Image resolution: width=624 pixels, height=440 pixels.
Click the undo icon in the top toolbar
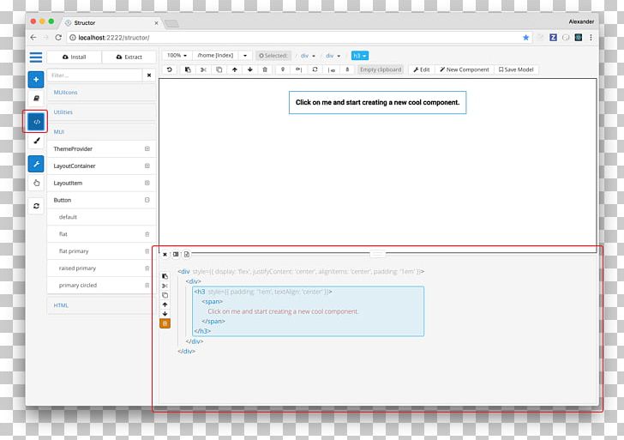point(170,69)
